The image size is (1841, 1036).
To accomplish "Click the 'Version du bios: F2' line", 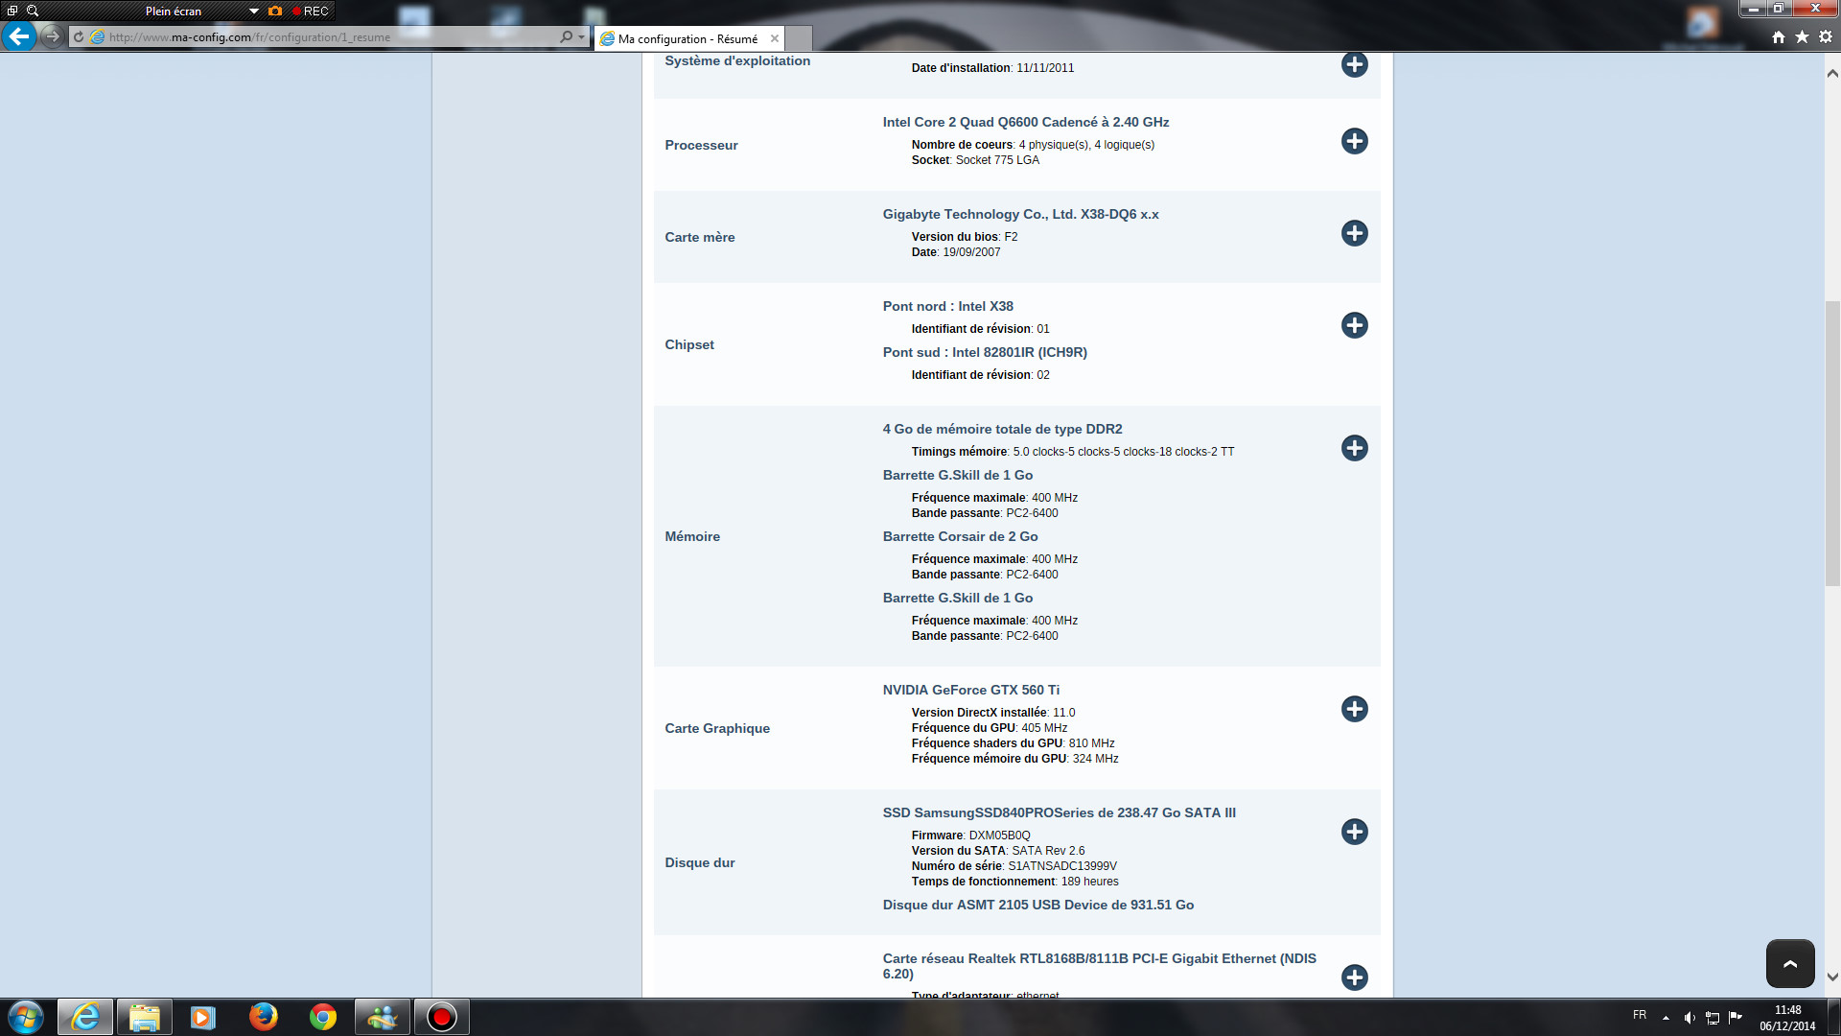I will (x=964, y=237).
